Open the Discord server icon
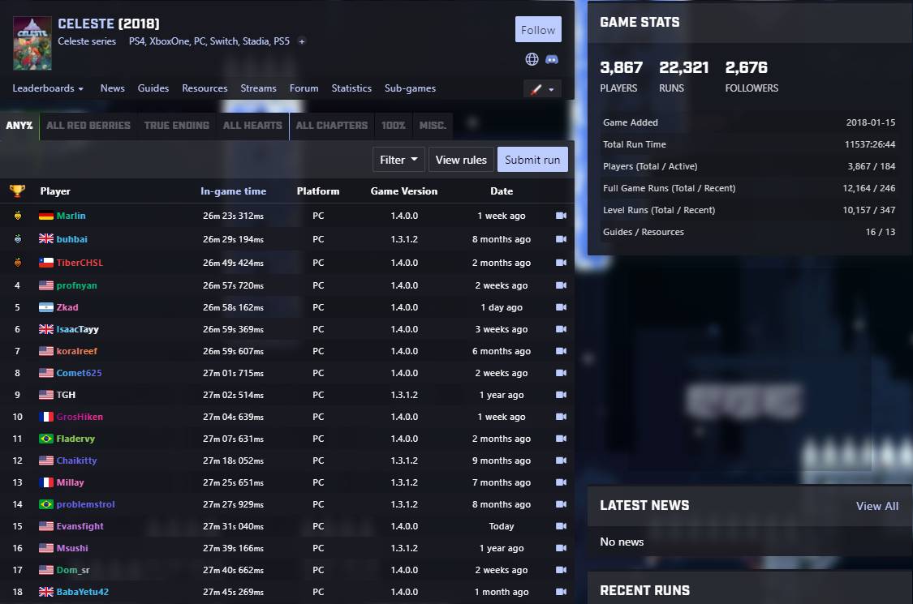The width and height of the screenshot is (913, 604). pos(551,59)
